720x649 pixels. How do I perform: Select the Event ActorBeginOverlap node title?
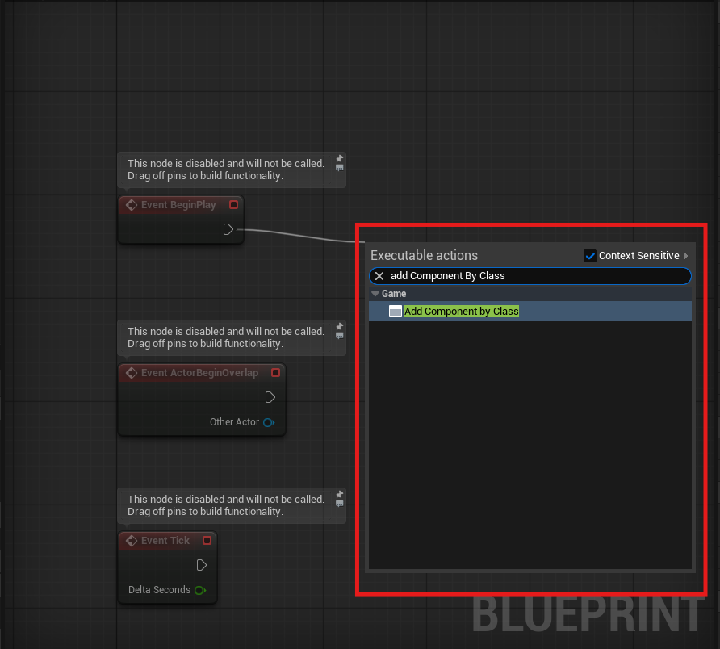[x=199, y=372]
